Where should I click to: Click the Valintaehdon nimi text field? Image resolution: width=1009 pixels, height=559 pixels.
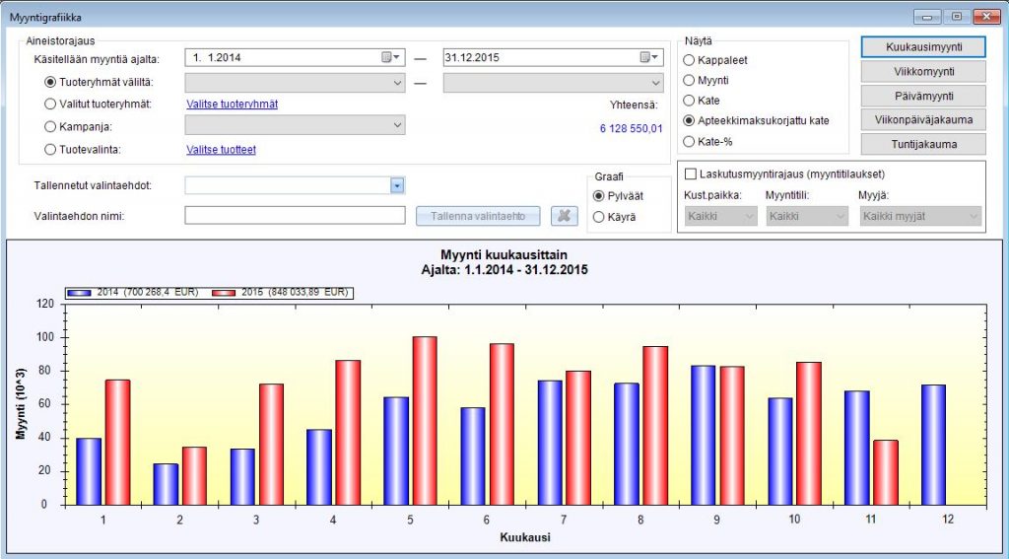pos(295,216)
